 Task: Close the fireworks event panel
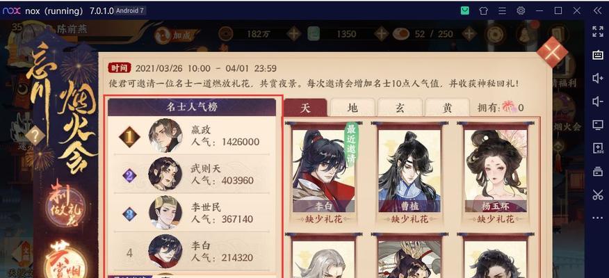(551, 52)
